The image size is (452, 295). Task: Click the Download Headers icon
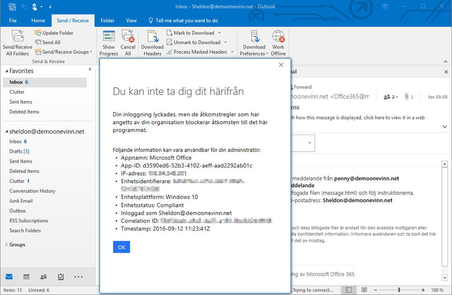(152, 37)
